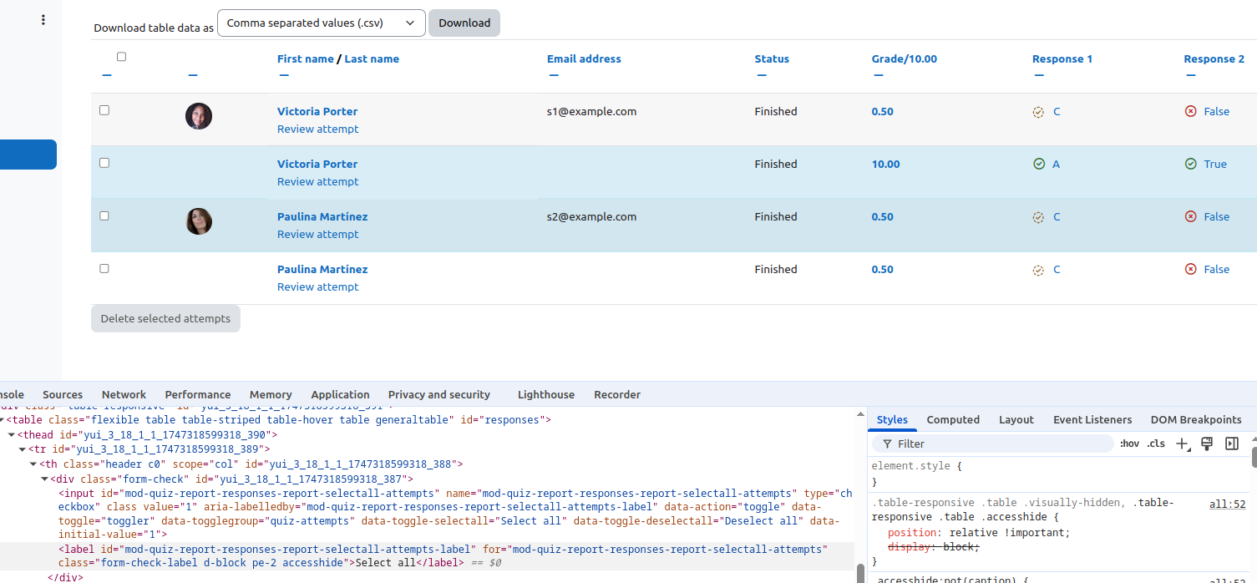Collapse the tr node ending _389
1257x583 pixels.
tap(22, 449)
